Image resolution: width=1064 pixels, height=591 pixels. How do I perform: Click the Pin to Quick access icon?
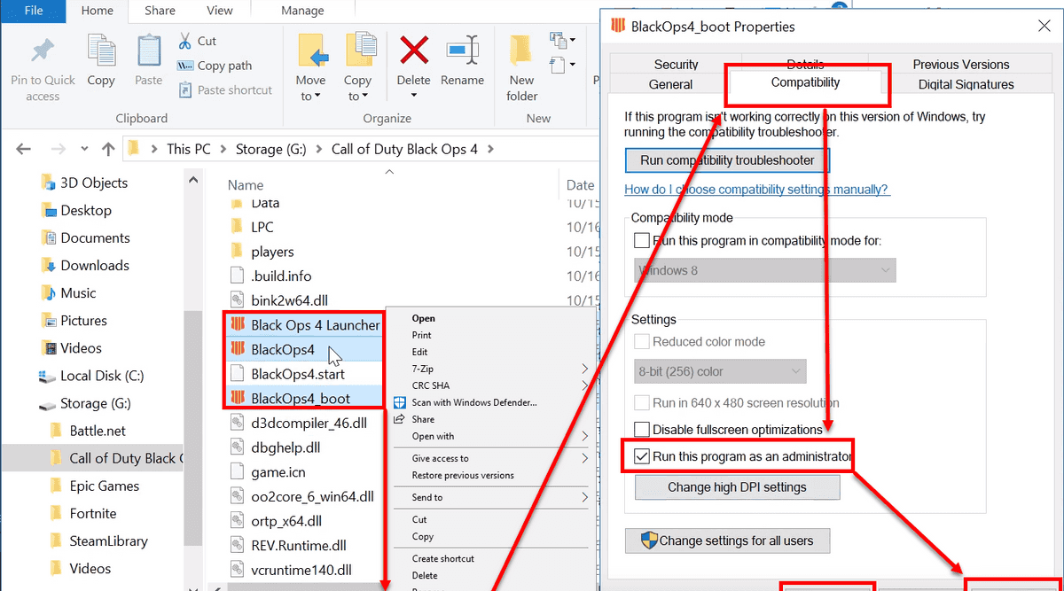[x=43, y=51]
